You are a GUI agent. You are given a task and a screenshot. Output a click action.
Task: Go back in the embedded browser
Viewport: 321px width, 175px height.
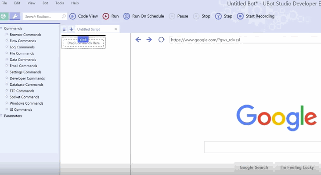click(x=138, y=40)
